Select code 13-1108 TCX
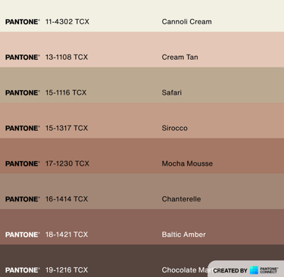Viewport: 284px width, 277px height. (67, 58)
